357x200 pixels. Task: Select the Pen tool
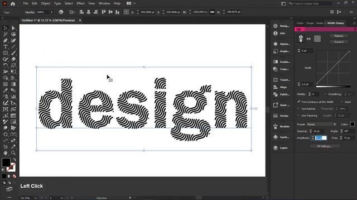tap(5, 41)
